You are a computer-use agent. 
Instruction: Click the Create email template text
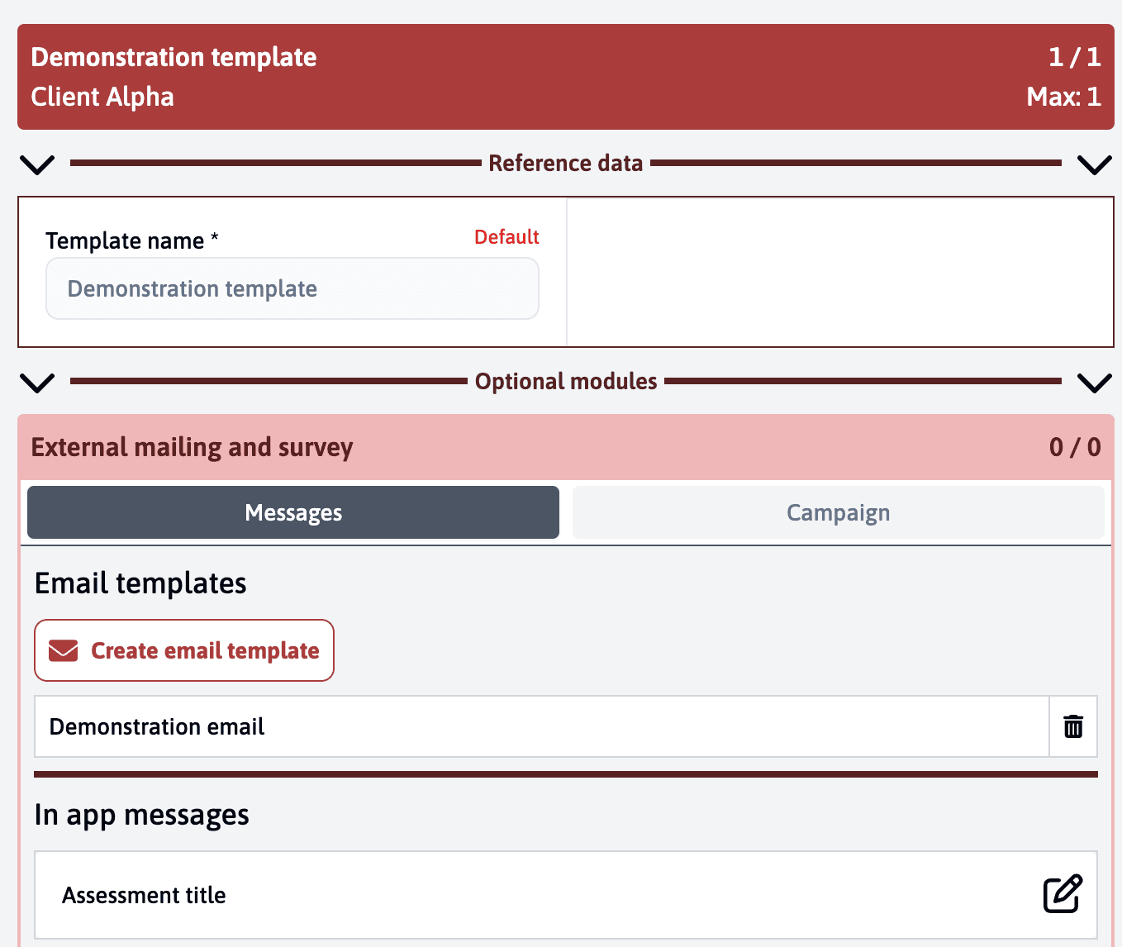(x=205, y=650)
